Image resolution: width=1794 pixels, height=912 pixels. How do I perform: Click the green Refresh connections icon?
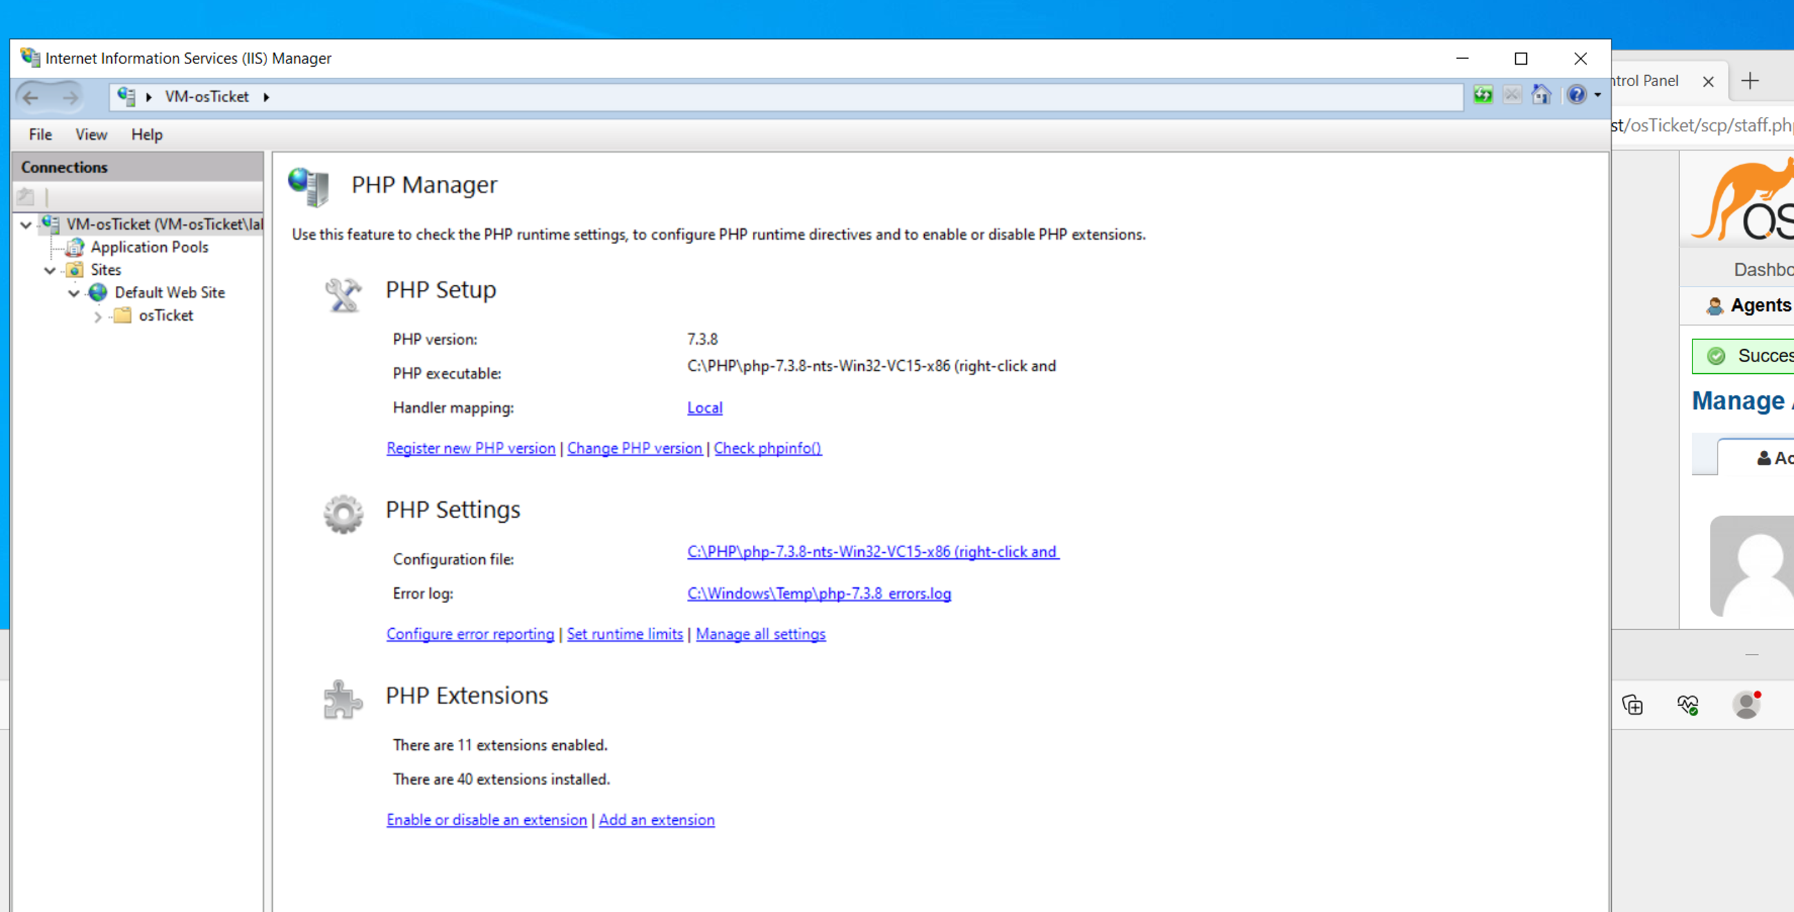click(x=1483, y=96)
